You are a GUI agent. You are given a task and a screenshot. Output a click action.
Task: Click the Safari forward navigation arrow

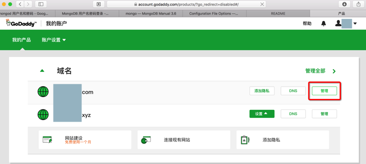pyautogui.click(x=28, y=4)
